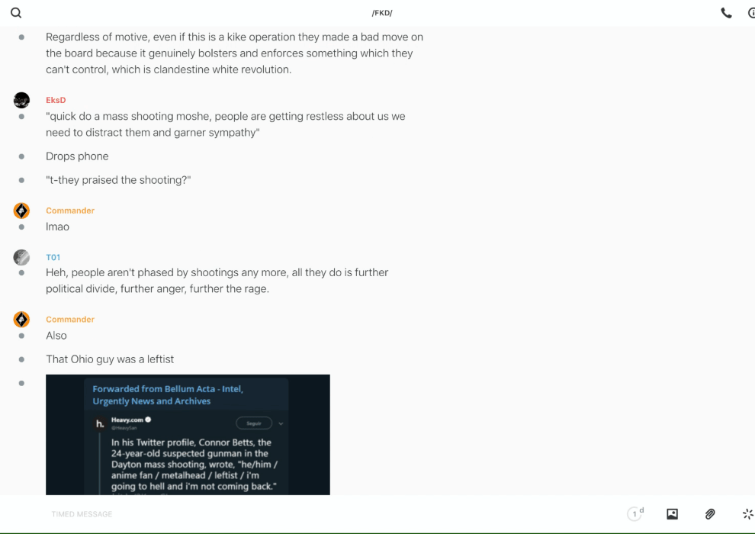Expand the chevron beside the Seguir button
The height and width of the screenshot is (534, 755).
281,423
